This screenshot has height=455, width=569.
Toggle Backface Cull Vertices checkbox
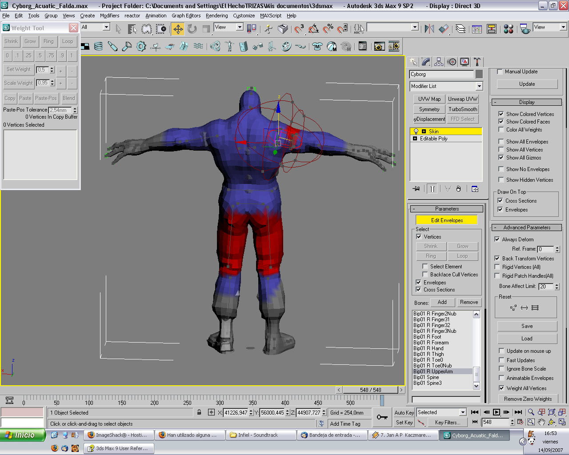(425, 275)
